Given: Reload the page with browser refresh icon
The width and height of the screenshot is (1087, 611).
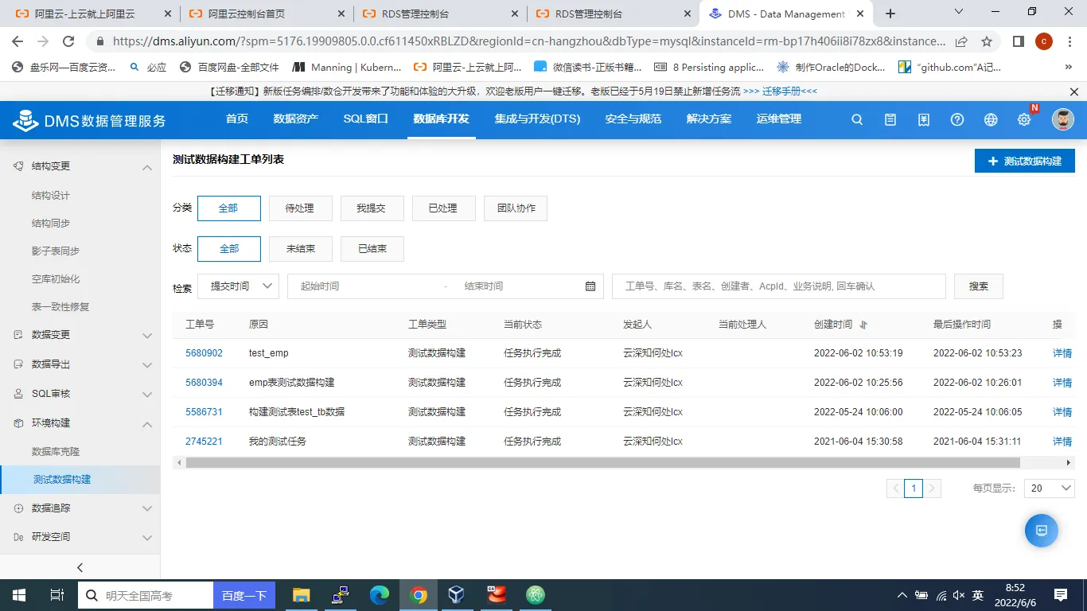Looking at the screenshot, I should [x=68, y=41].
